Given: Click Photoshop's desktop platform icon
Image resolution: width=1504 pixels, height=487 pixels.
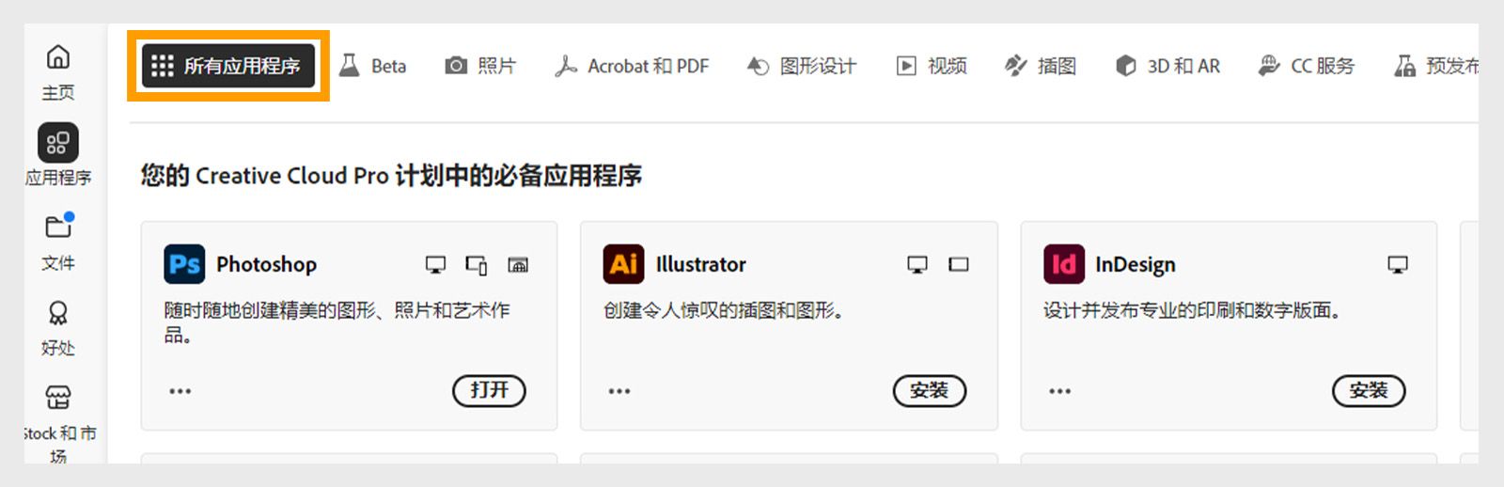Looking at the screenshot, I should point(435,265).
